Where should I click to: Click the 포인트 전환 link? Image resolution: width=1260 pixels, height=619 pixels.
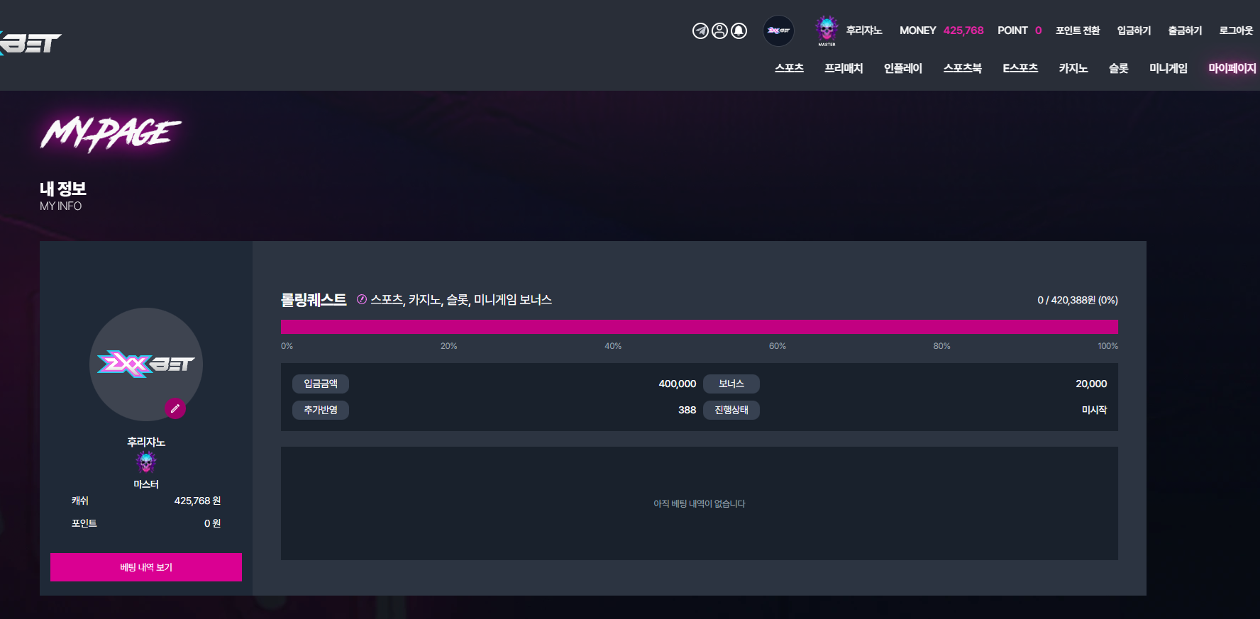(1077, 30)
